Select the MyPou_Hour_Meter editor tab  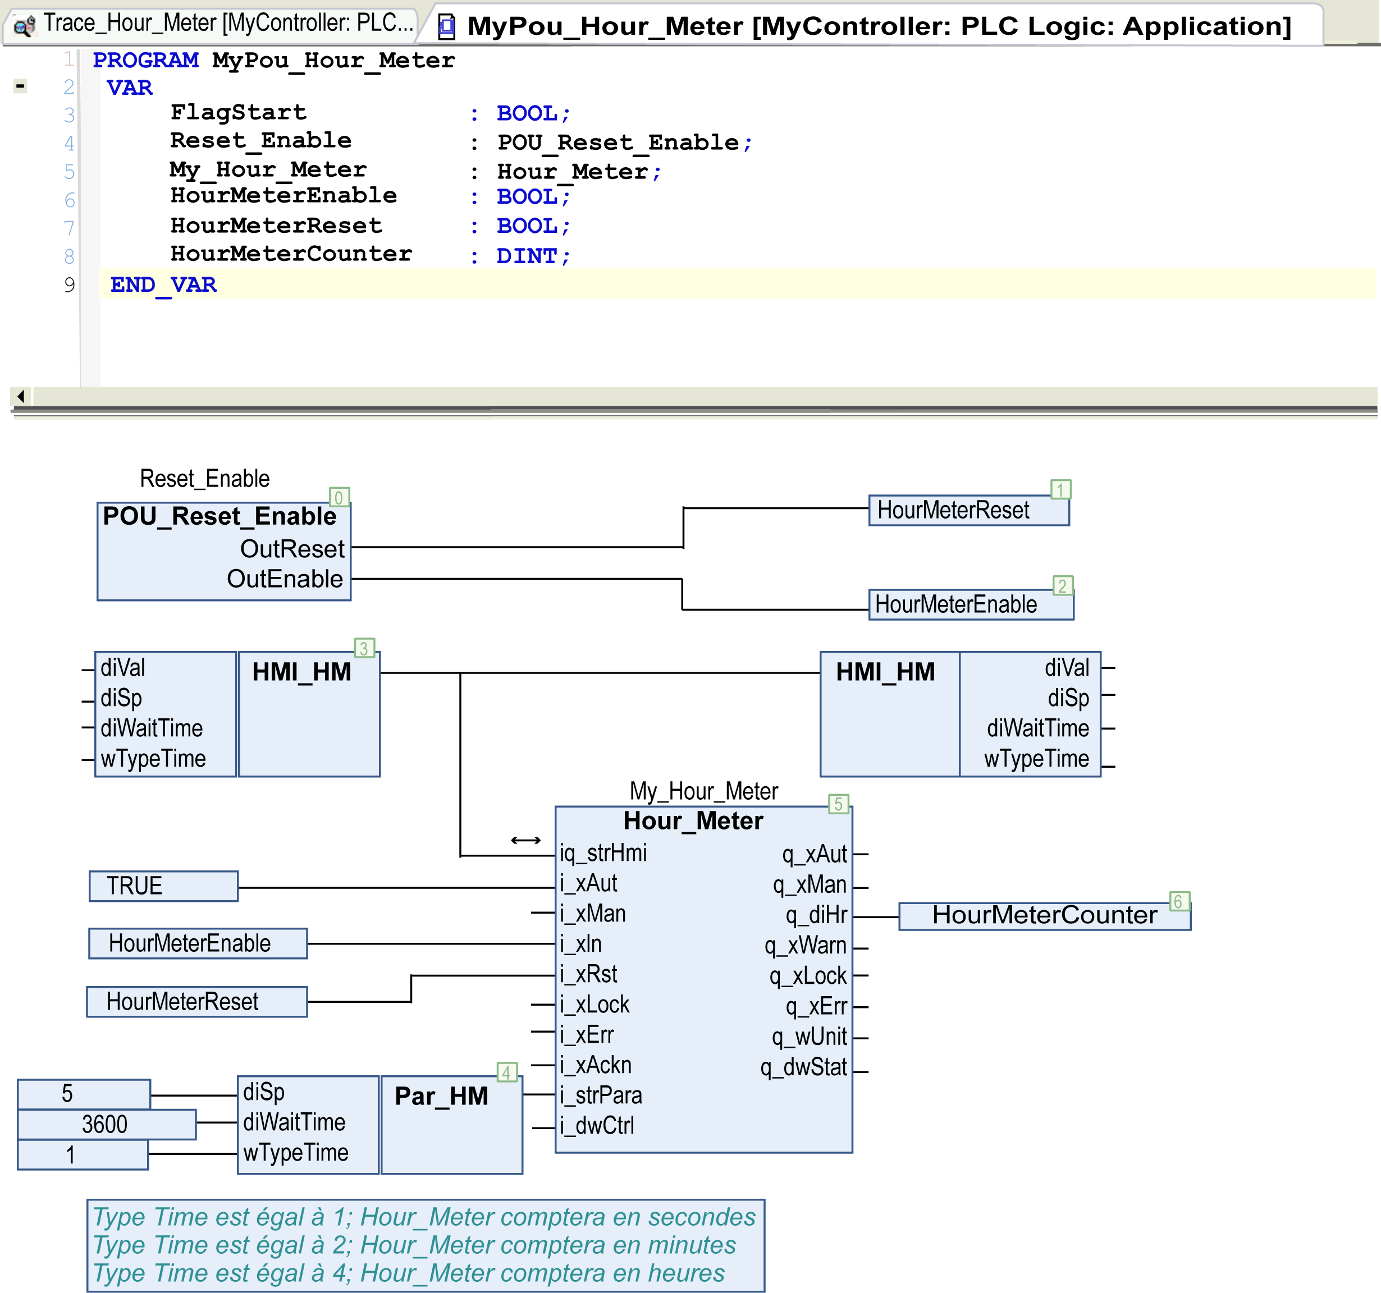click(x=878, y=26)
